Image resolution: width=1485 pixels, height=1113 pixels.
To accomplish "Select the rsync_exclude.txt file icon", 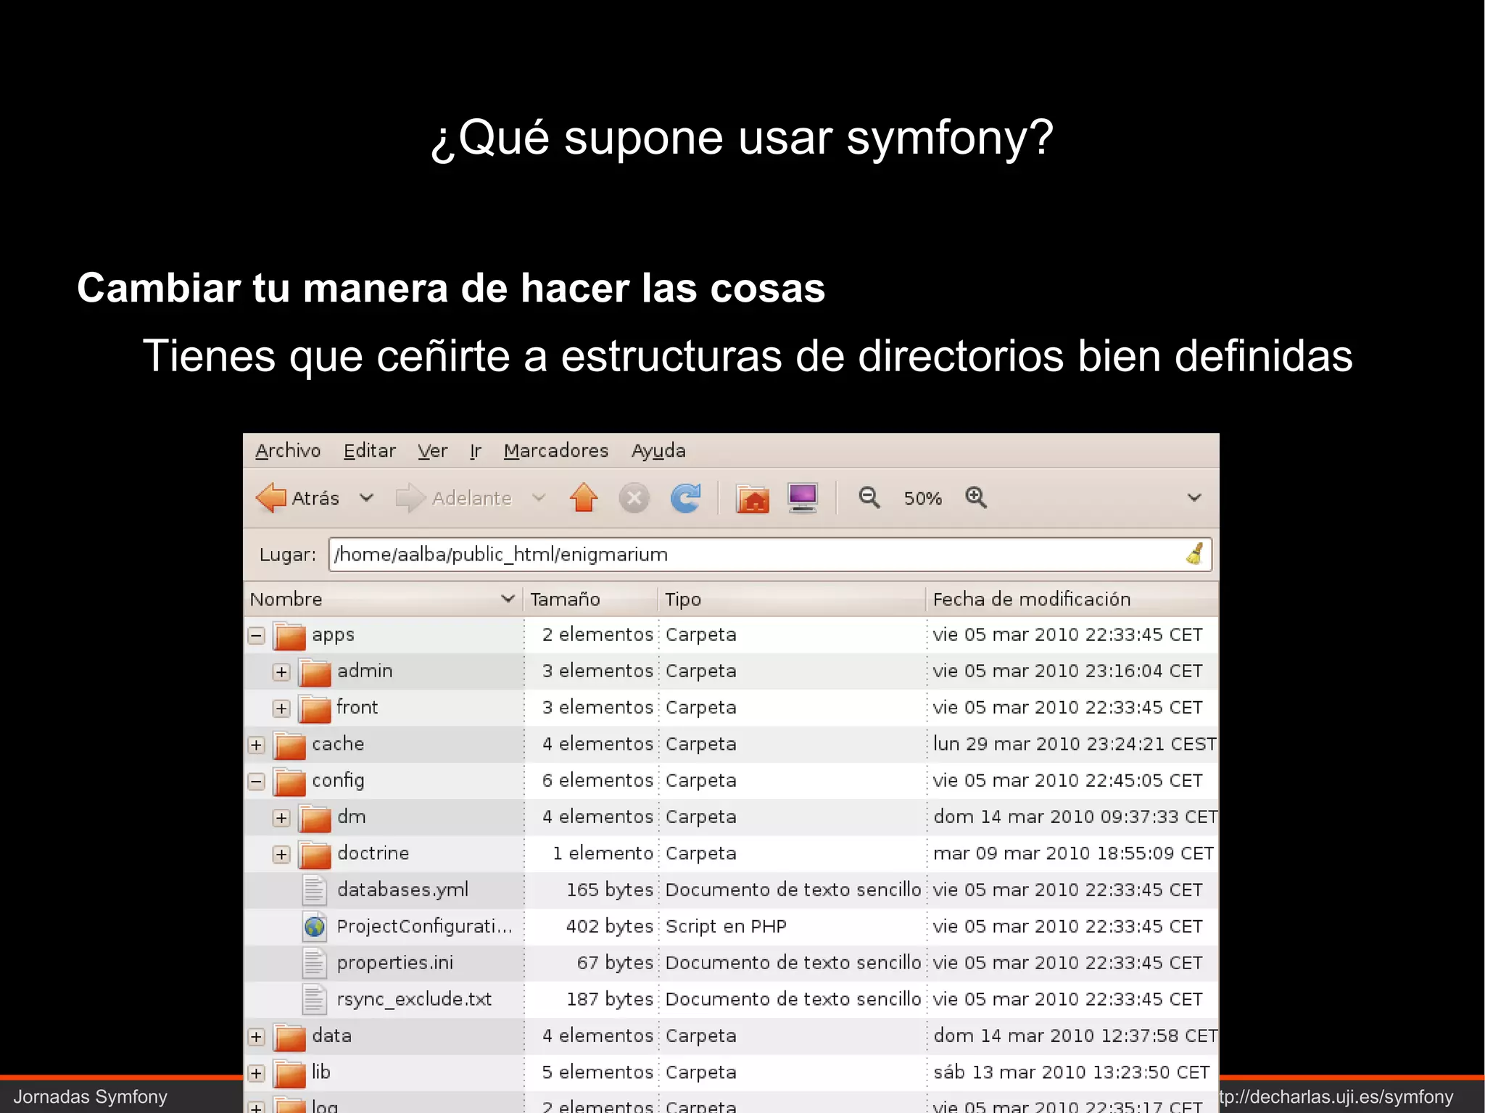I will [314, 999].
